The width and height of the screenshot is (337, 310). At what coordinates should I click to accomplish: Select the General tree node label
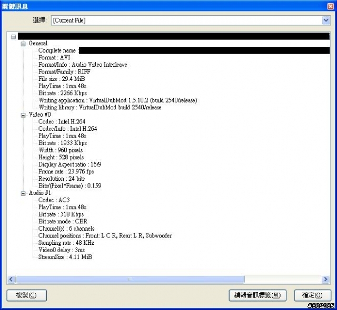coord(38,43)
